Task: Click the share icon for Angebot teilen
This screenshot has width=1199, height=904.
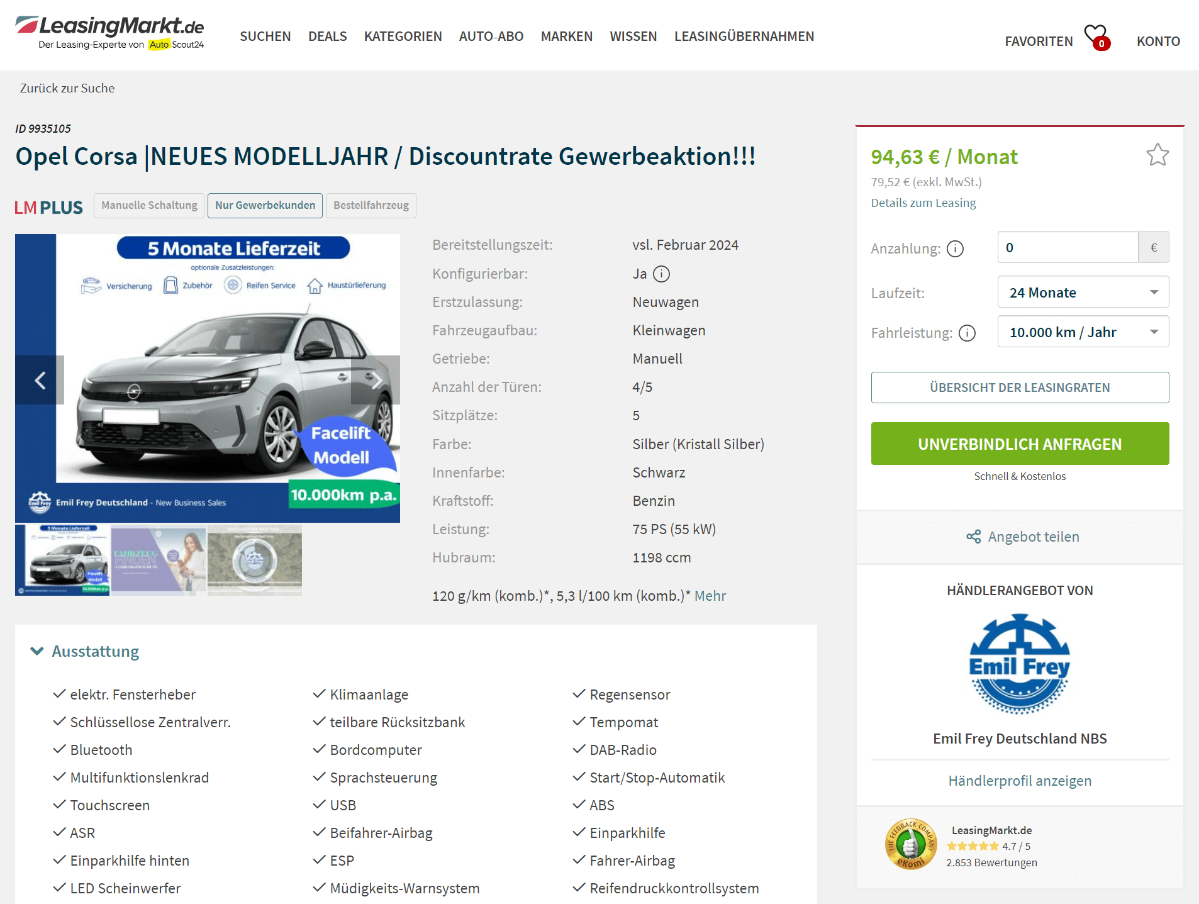Action: [x=973, y=537]
